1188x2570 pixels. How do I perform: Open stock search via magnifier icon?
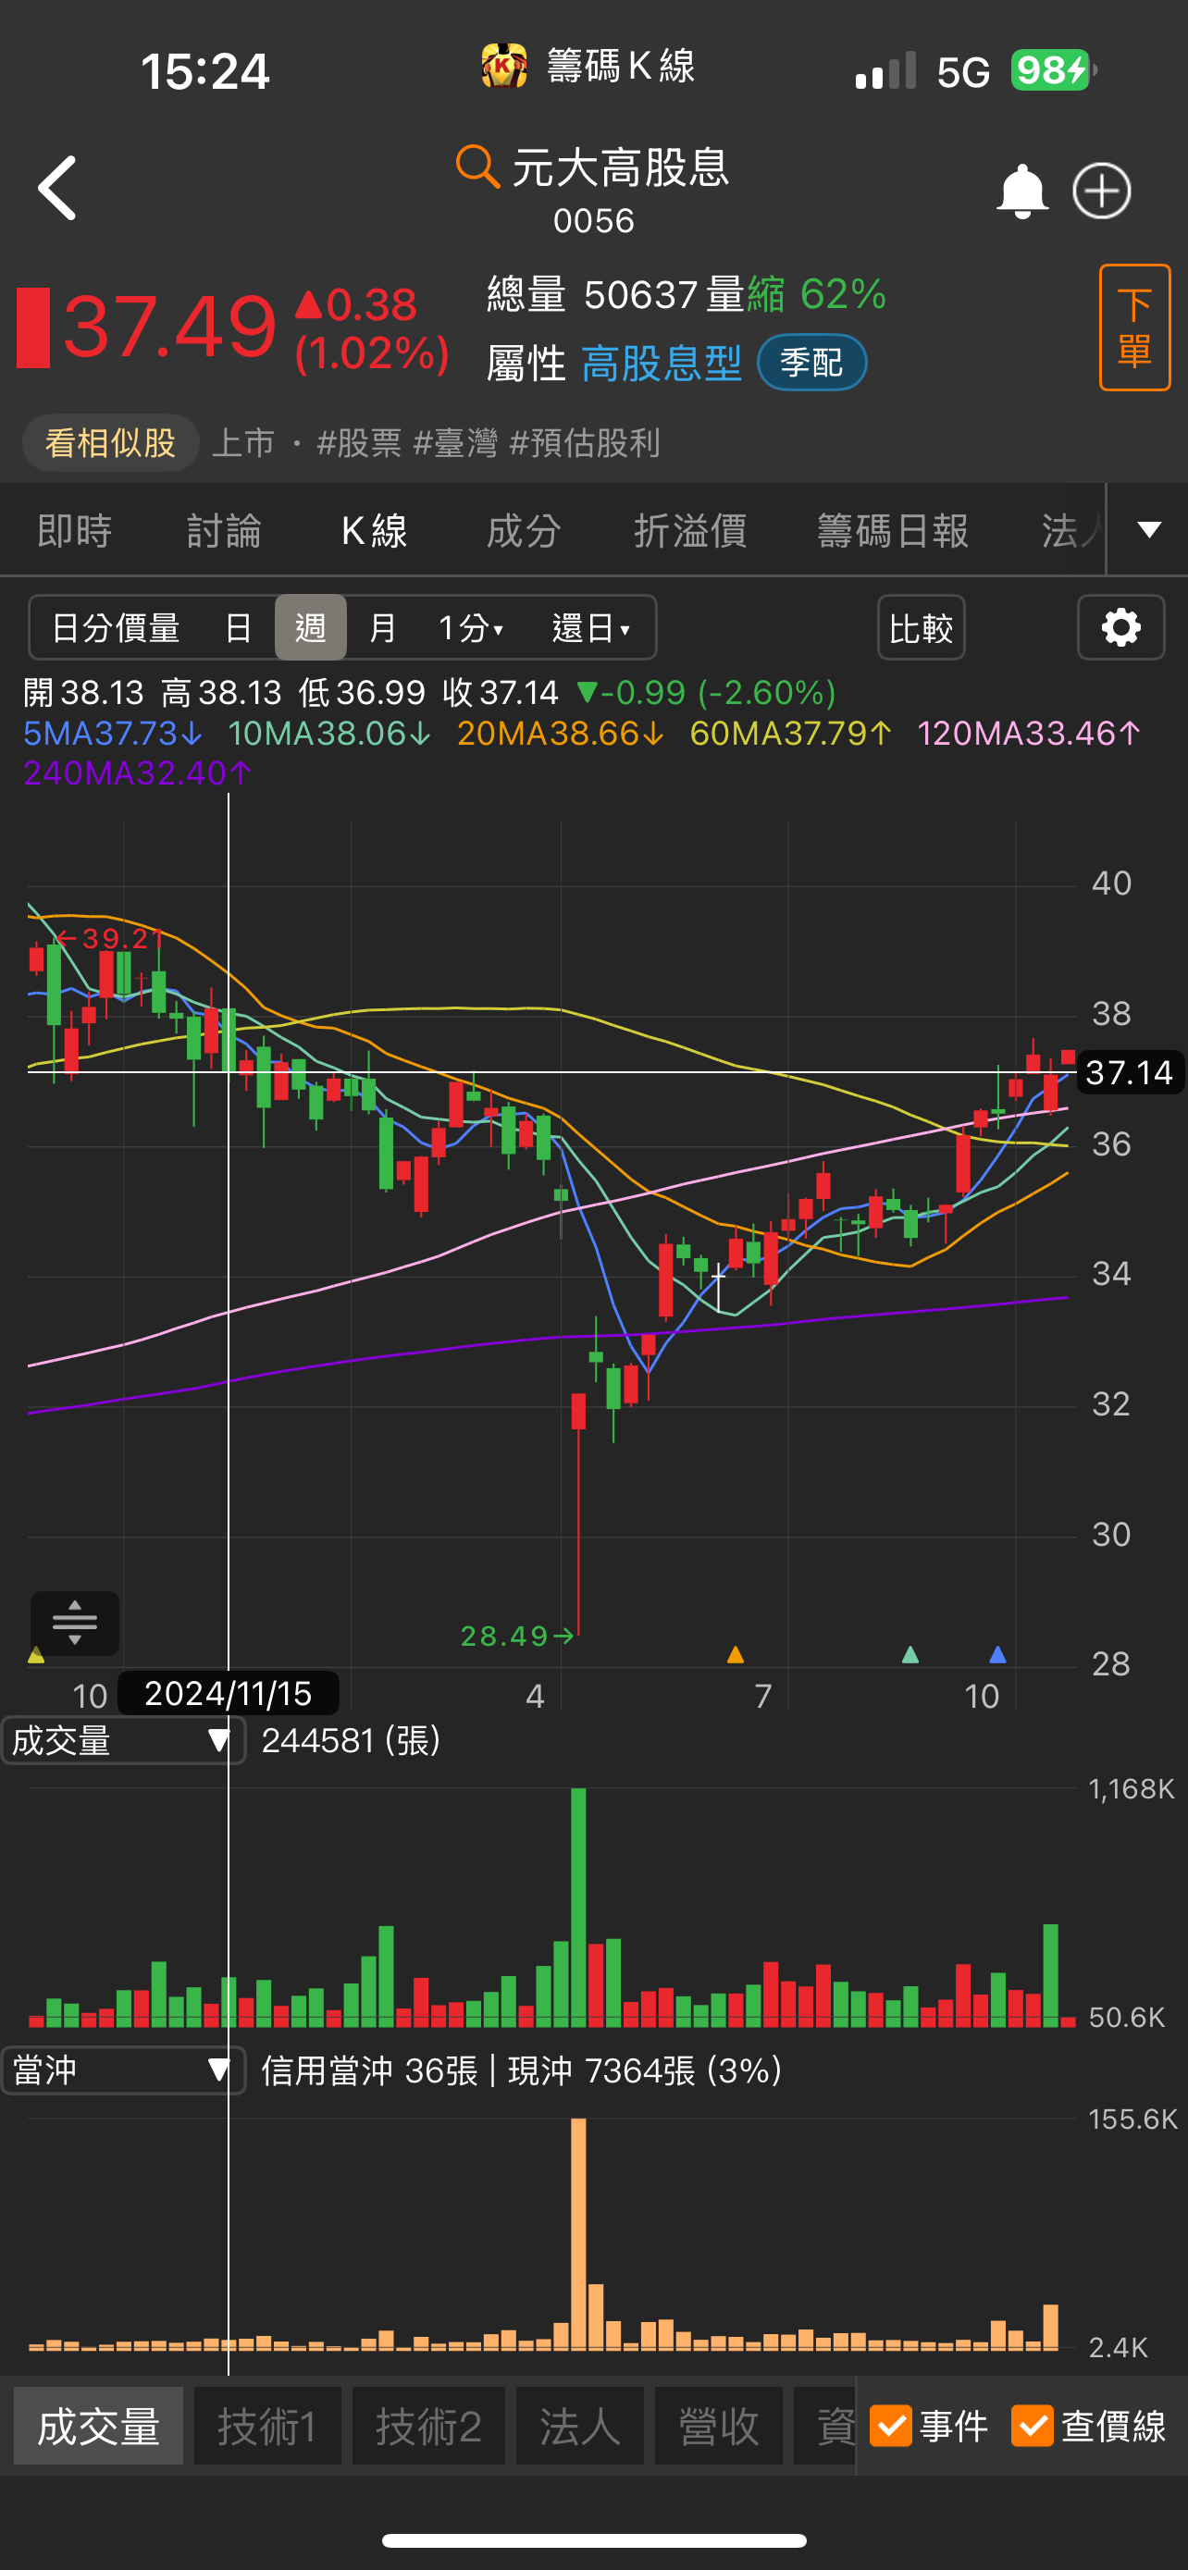[x=476, y=166]
